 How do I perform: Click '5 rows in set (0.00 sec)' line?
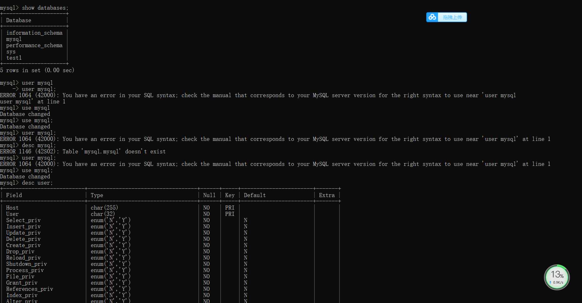point(37,70)
